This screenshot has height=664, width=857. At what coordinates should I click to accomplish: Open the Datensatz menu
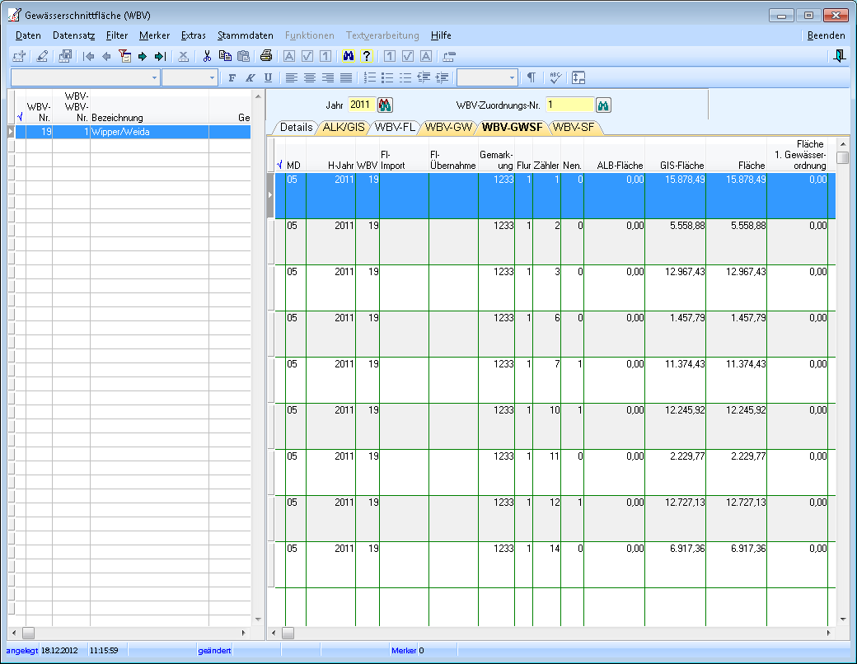tap(74, 35)
